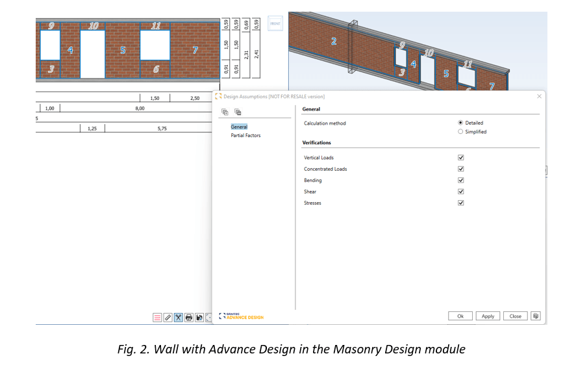Open the General tree item
The image size is (576, 369).
[x=239, y=127]
